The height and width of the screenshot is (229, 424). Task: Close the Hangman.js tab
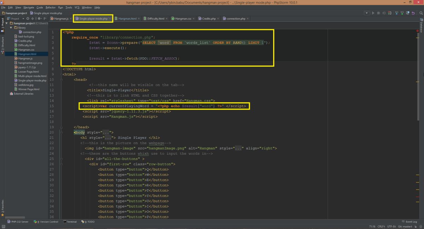(71, 19)
